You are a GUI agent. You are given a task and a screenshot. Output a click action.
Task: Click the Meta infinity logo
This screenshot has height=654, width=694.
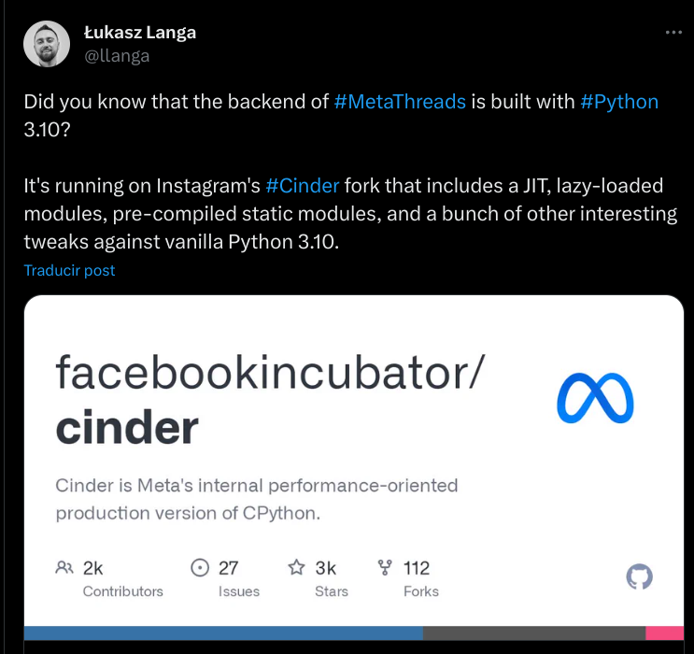(x=595, y=399)
